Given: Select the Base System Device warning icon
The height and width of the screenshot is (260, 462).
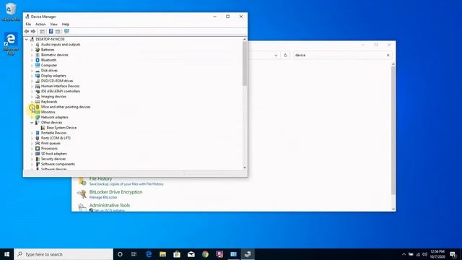Looking at the screenshot, I should [x=43, y=128].
